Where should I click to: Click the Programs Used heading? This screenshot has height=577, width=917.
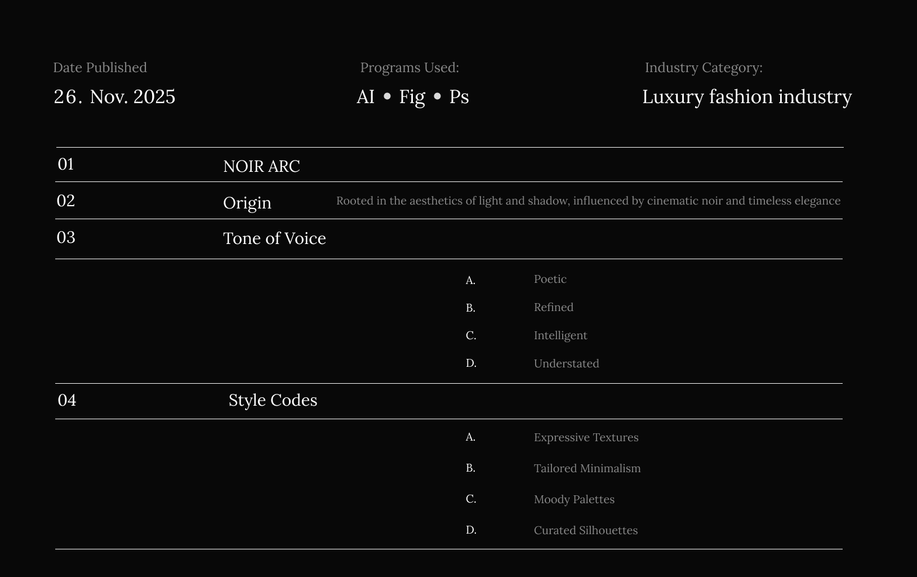click(409, 68)
